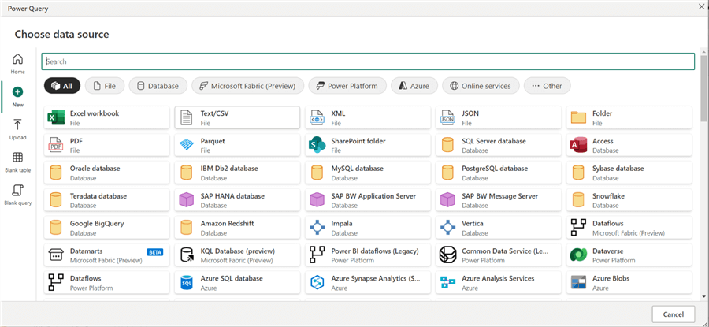Image resolution: width=709 pixels, height=327 pixels.
Task: Focus the Search data sources field
Action: coord(368,61)
